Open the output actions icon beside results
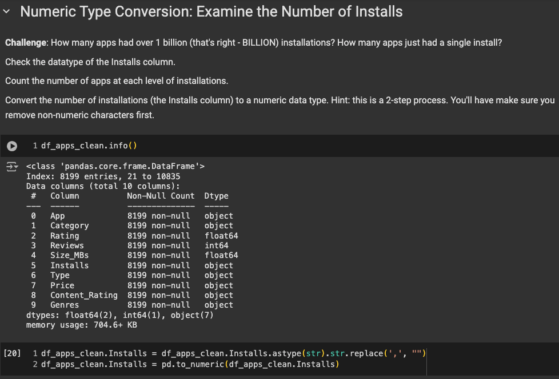 (x=12, y=167)
